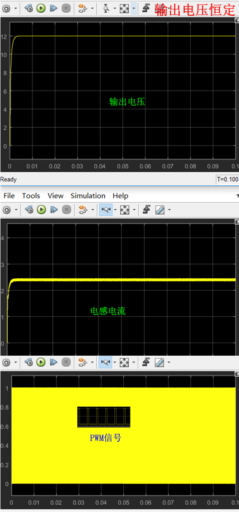Run simulation from output voltage scope toolbar

(41, 9)
